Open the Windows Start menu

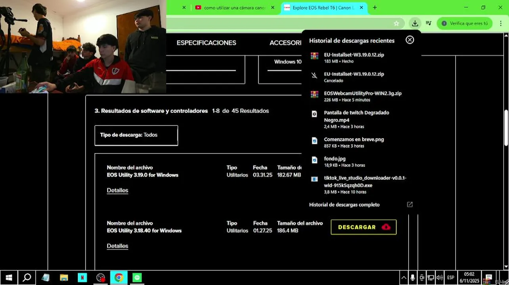tap(9, 277)
